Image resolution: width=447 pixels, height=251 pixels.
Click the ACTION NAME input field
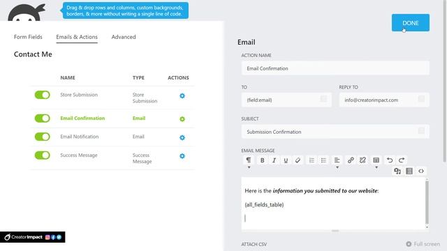[x=335, y=68]
